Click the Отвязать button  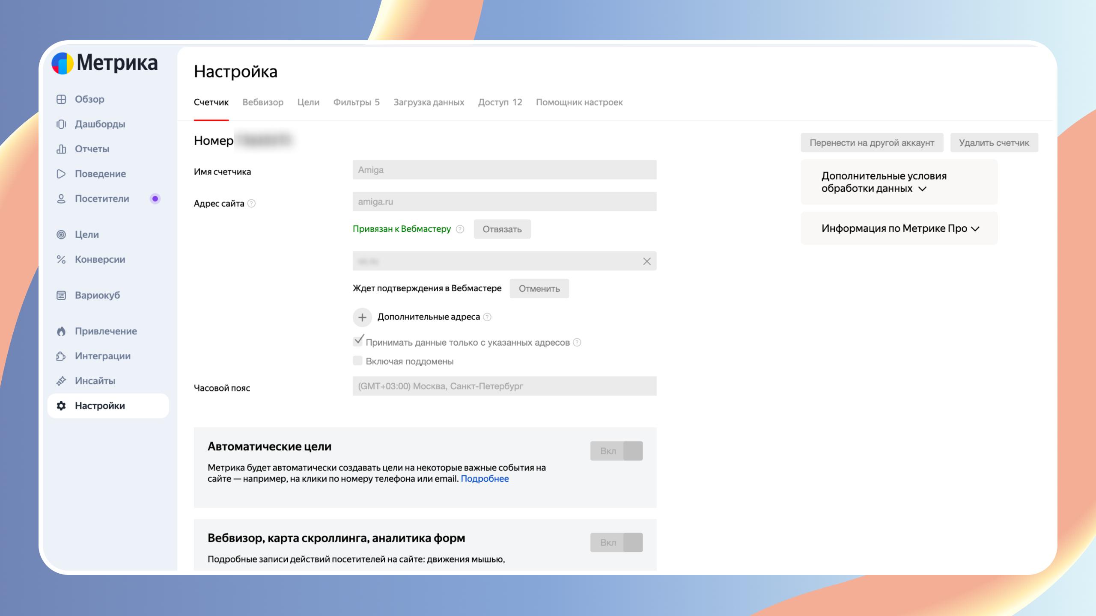point(502,229)
